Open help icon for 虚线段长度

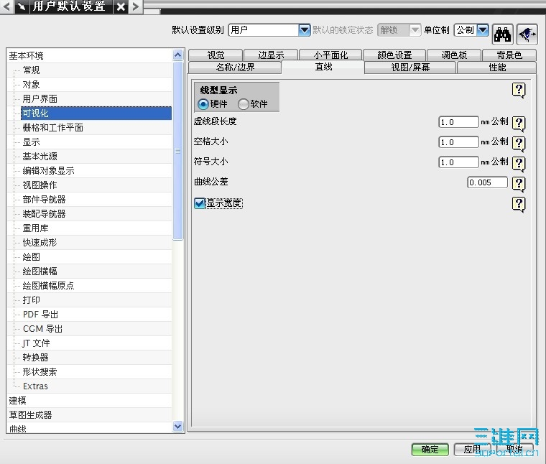click(519, 124)
